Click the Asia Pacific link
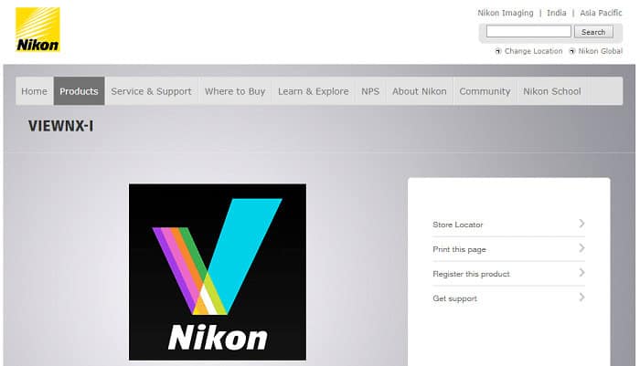 click(601, 13)
